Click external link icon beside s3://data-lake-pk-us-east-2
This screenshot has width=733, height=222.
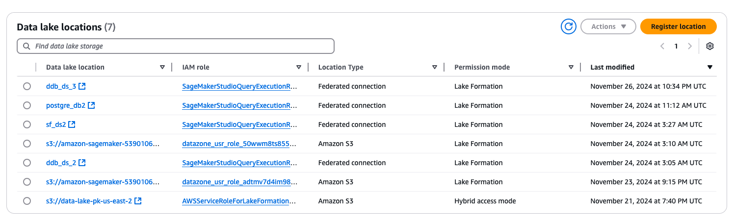click(x=138, y=201)
